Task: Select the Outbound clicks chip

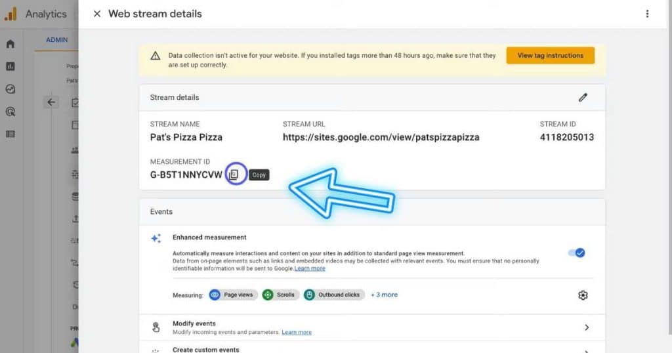Action: [x=334, y=295]
